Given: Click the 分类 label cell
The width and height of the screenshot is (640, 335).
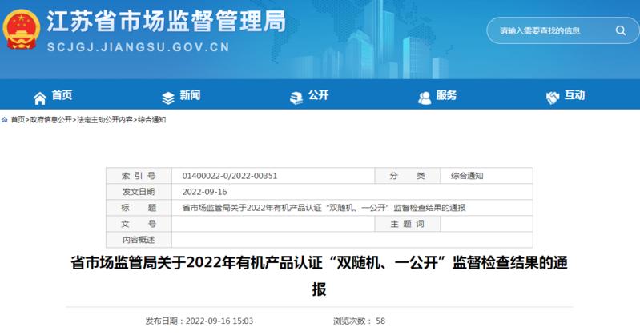Looking at the screenshot, I should click(408, 176).
